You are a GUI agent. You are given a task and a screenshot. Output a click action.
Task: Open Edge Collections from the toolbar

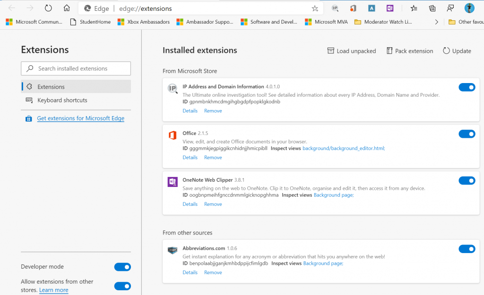click(432, 8)
